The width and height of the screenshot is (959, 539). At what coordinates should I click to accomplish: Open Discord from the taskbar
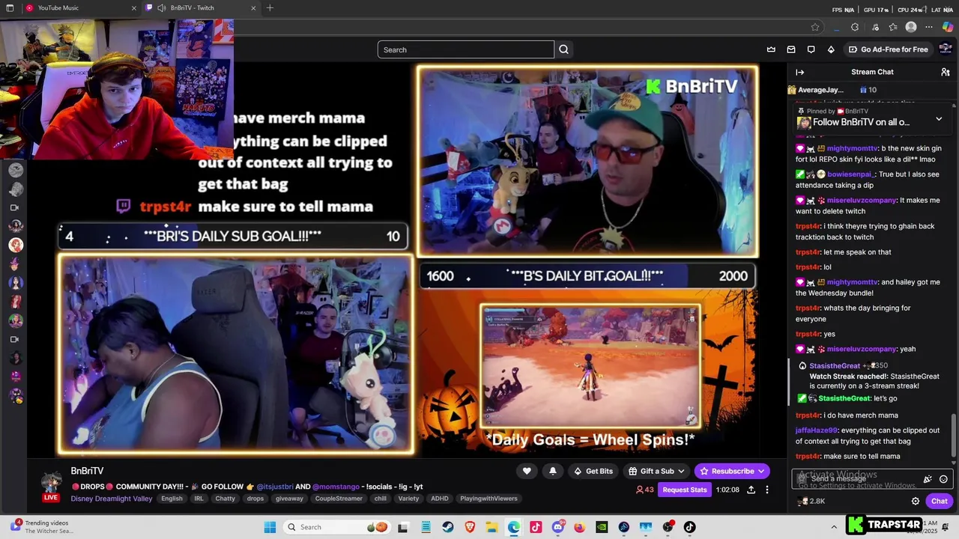(x=557, y=527)
